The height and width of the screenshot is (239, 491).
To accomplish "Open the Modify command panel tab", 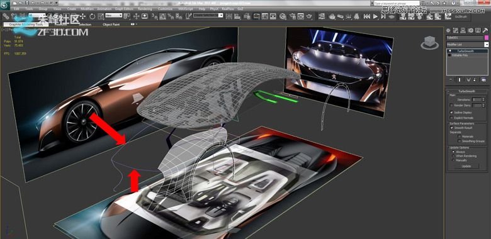I will [x=455, y=30].
